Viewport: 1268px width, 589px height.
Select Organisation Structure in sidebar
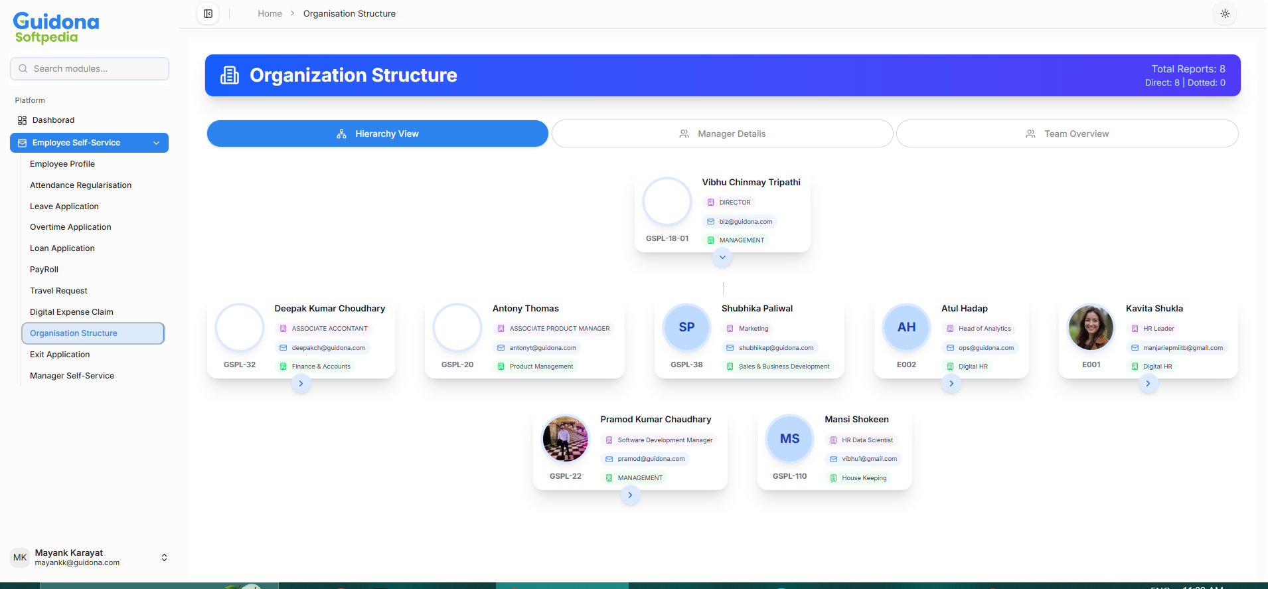click(x=93, y=333)
